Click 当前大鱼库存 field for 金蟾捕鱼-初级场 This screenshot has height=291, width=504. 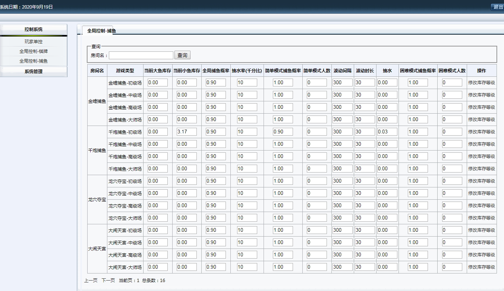157,83
